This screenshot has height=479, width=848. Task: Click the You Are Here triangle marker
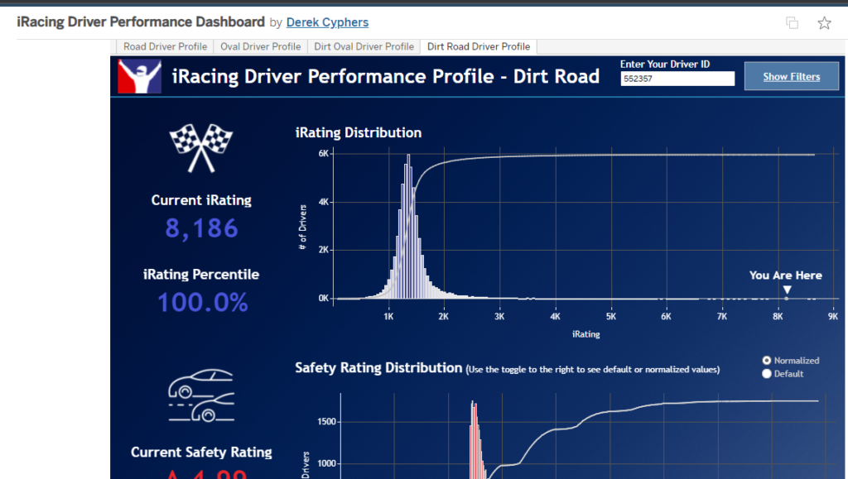click(x=787, y=290)
